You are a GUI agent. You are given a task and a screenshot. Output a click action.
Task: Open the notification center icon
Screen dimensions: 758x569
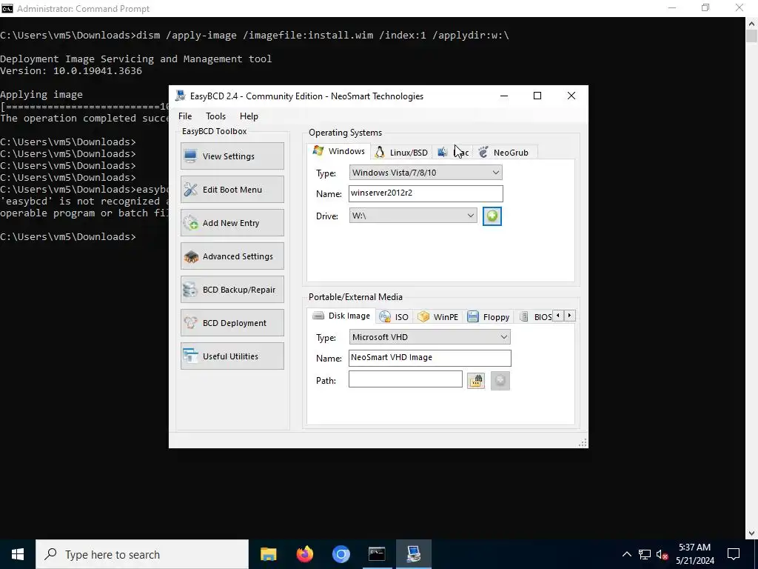point(734,554)
